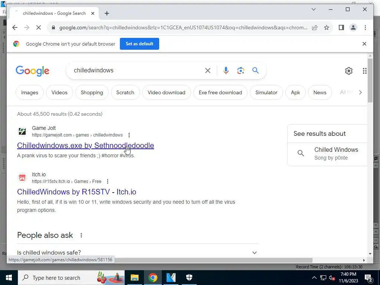380x285 pixels.
Task: Open the taskbar clock and date
Action: tap(348, 278)
